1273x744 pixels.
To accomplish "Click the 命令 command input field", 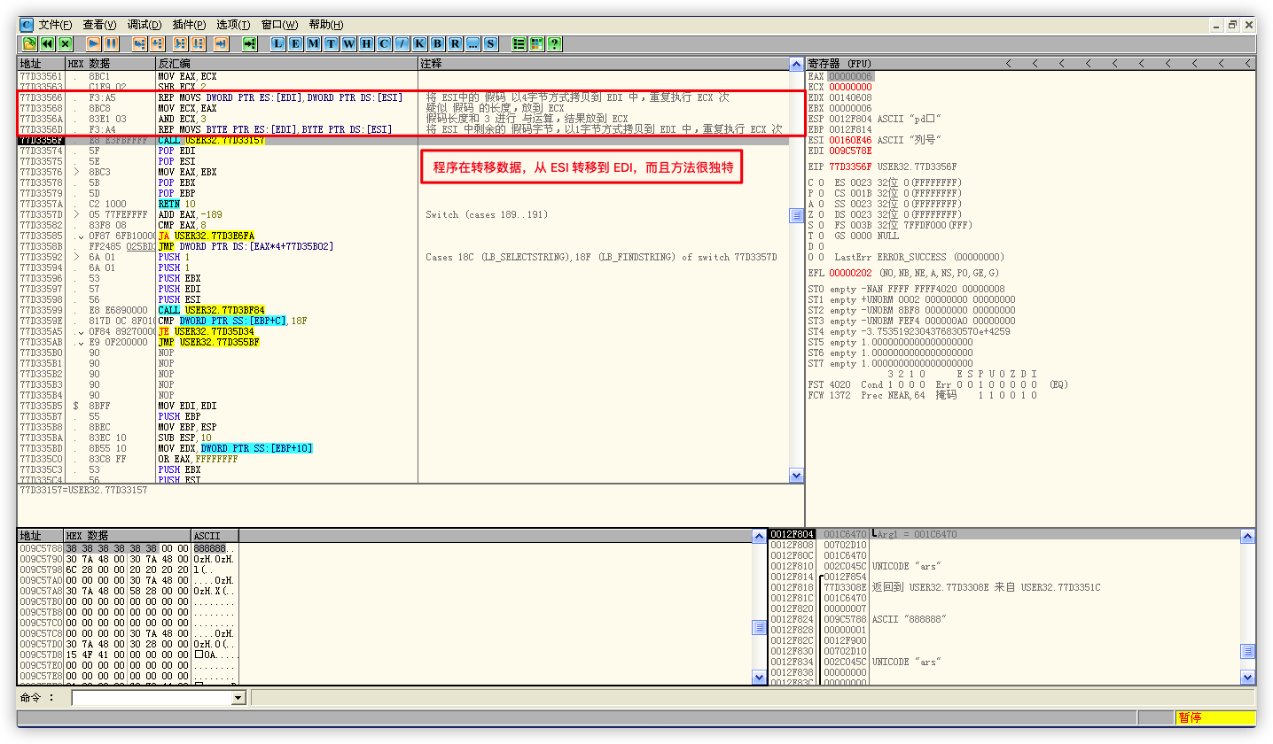I will click(x=151, y=698).
